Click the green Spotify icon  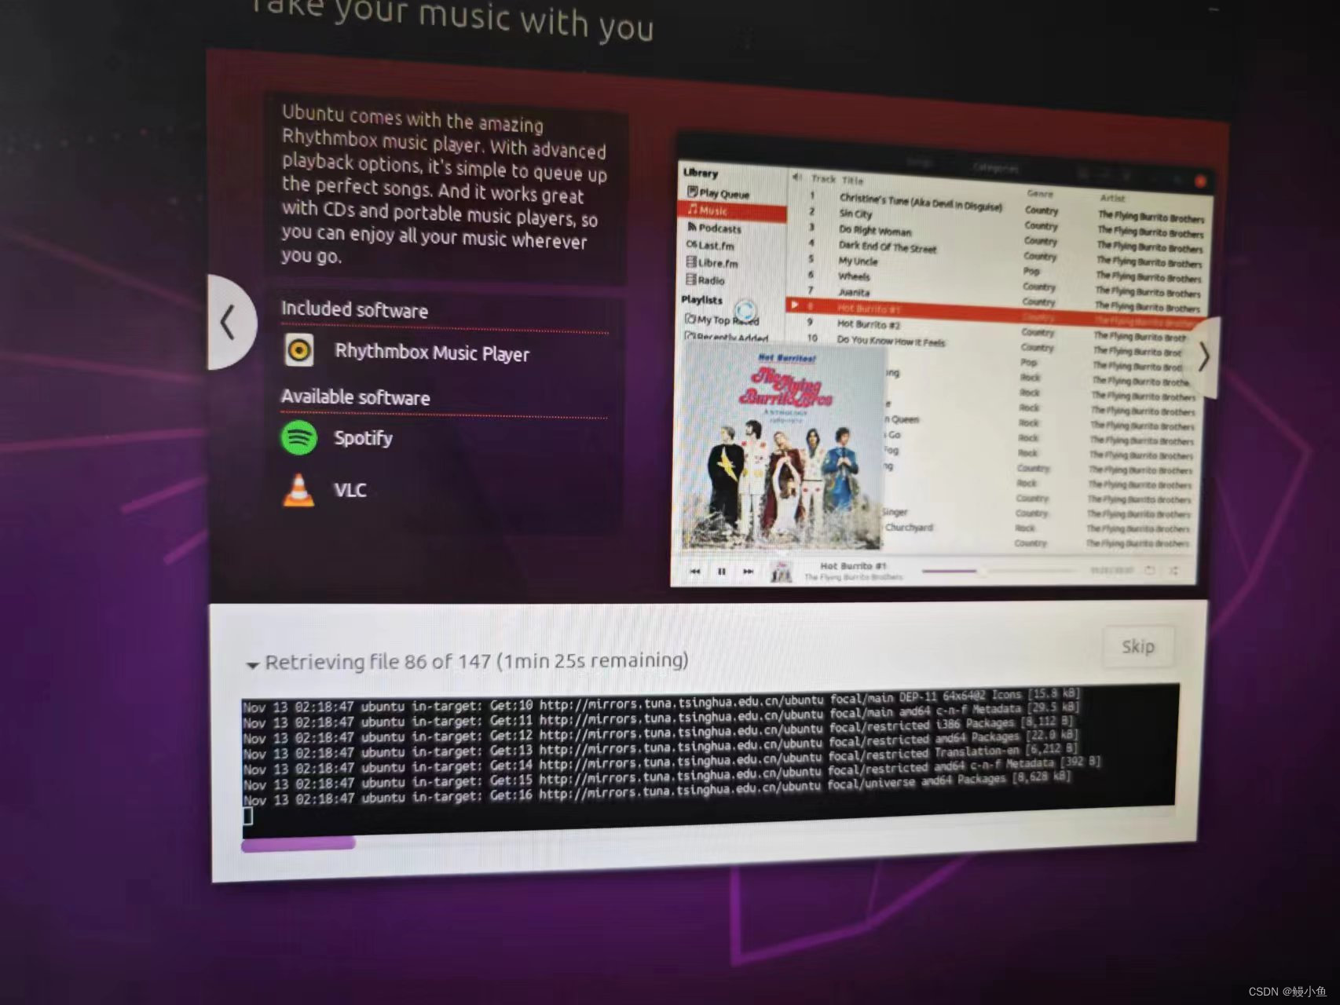point(298,437)
